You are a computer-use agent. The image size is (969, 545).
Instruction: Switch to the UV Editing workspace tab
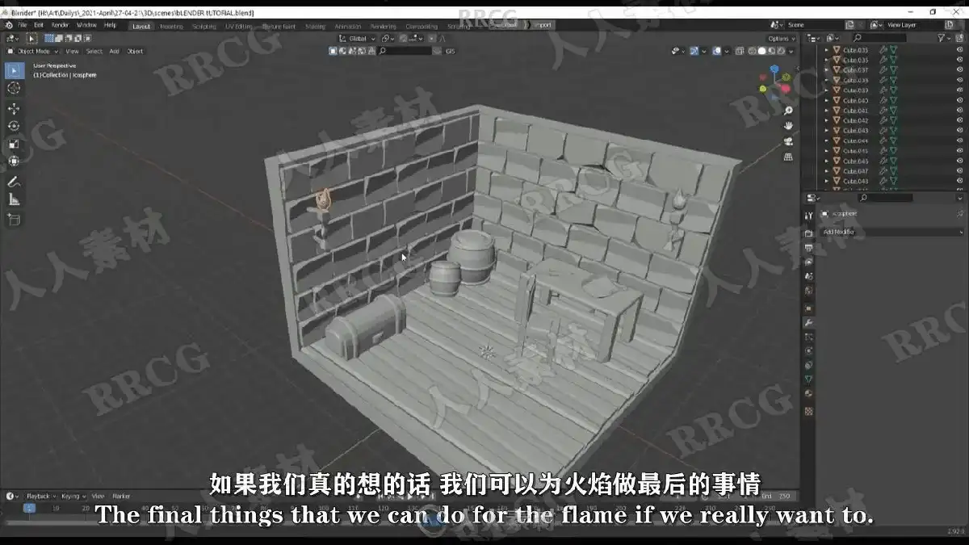point(239,26)
